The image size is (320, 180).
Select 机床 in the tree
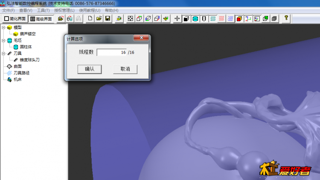click(x=17, y=80)
